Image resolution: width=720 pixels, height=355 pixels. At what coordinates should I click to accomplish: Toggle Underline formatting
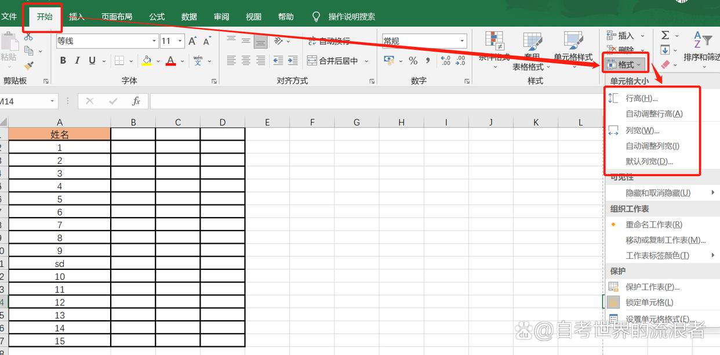92,61
